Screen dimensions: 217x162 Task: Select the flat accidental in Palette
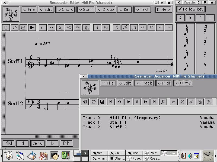190,18
